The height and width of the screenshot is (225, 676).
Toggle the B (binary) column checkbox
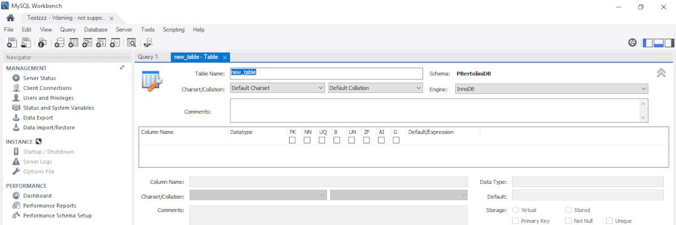coord(337,140)
